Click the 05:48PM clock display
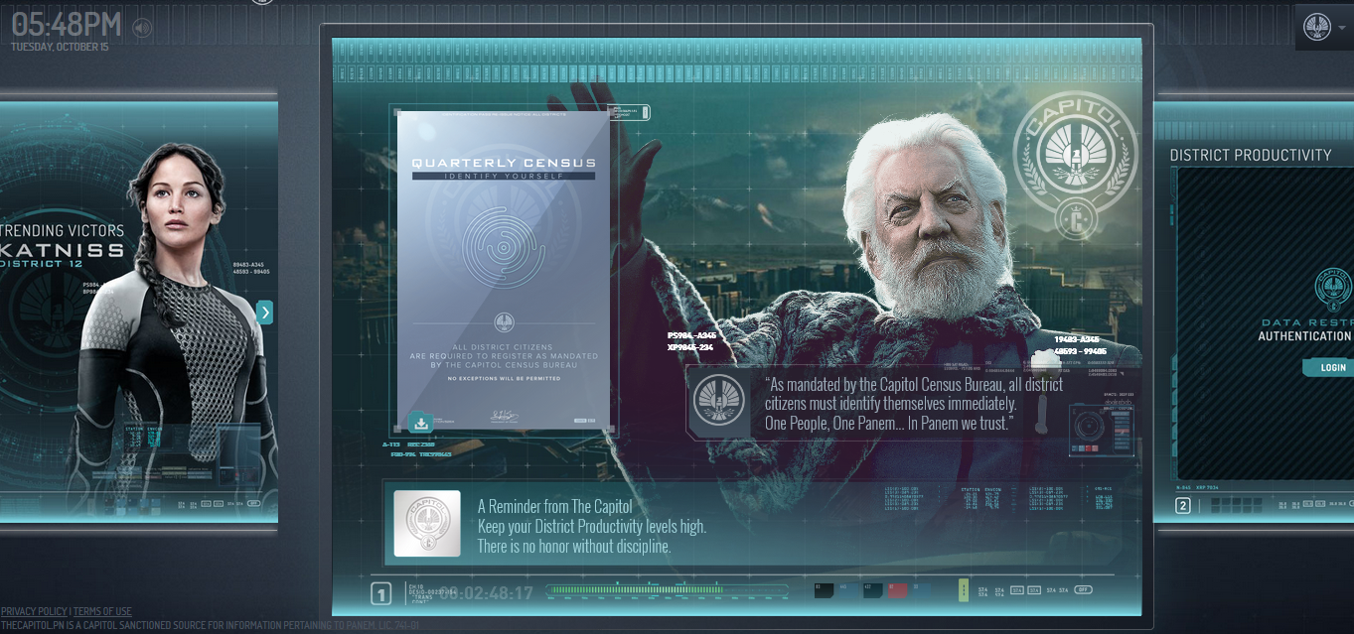Screen dimensions: 1354x634 point(67,25)
